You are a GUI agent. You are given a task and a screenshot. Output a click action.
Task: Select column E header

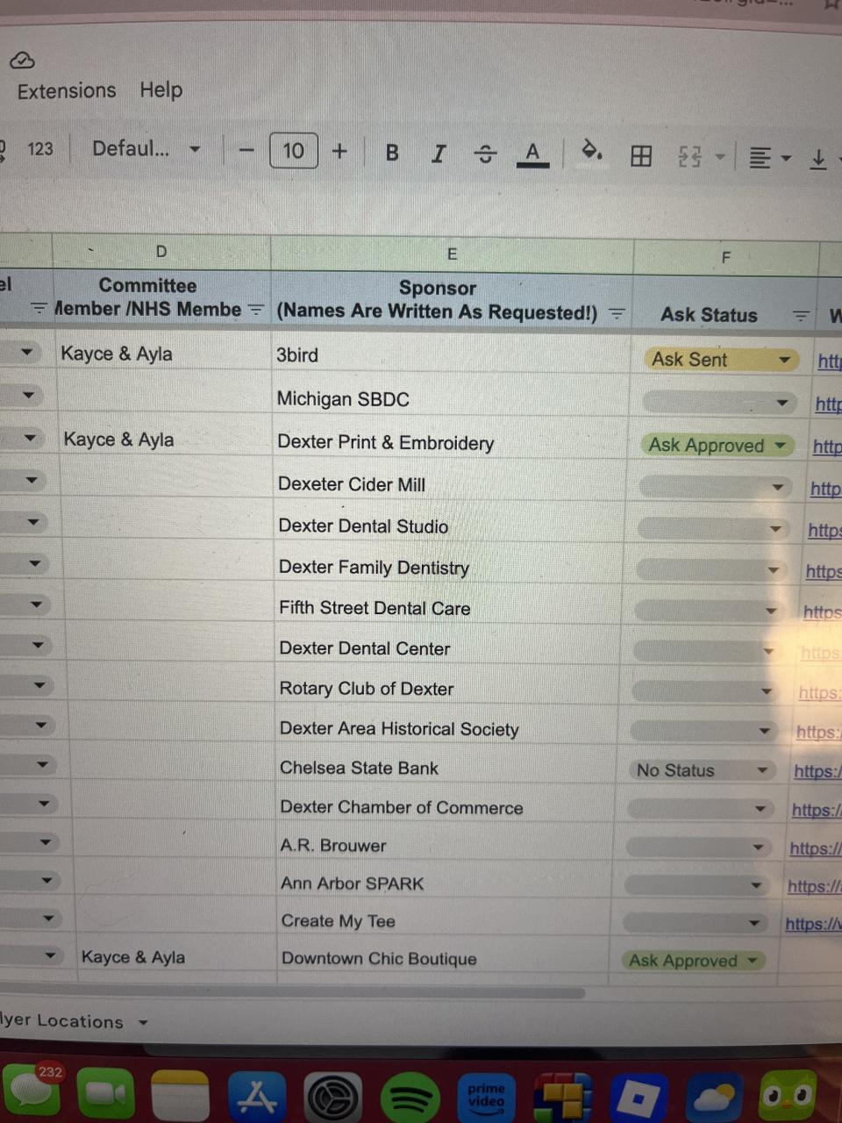click(x=452, y=254)
